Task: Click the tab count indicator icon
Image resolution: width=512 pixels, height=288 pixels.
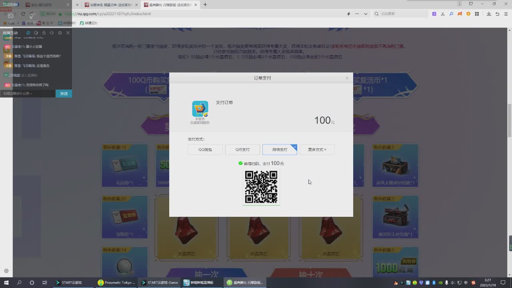Action: (459, 4)
